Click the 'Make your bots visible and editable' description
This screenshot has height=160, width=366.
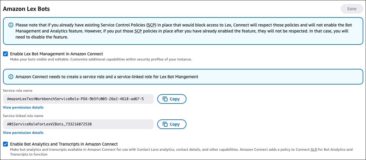[101, 59]
